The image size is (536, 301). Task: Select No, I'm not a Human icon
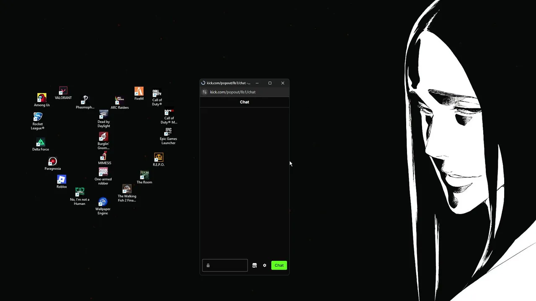[80, 196]
